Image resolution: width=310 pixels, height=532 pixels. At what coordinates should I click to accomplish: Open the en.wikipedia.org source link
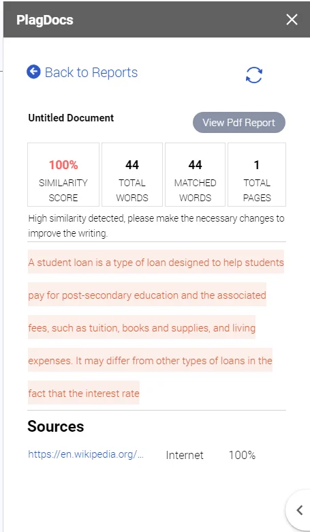click(86, 455)
